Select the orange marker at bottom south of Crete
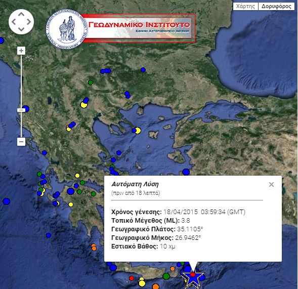Image resolution: width=298 pixels, height=289 pixels. 156,286
